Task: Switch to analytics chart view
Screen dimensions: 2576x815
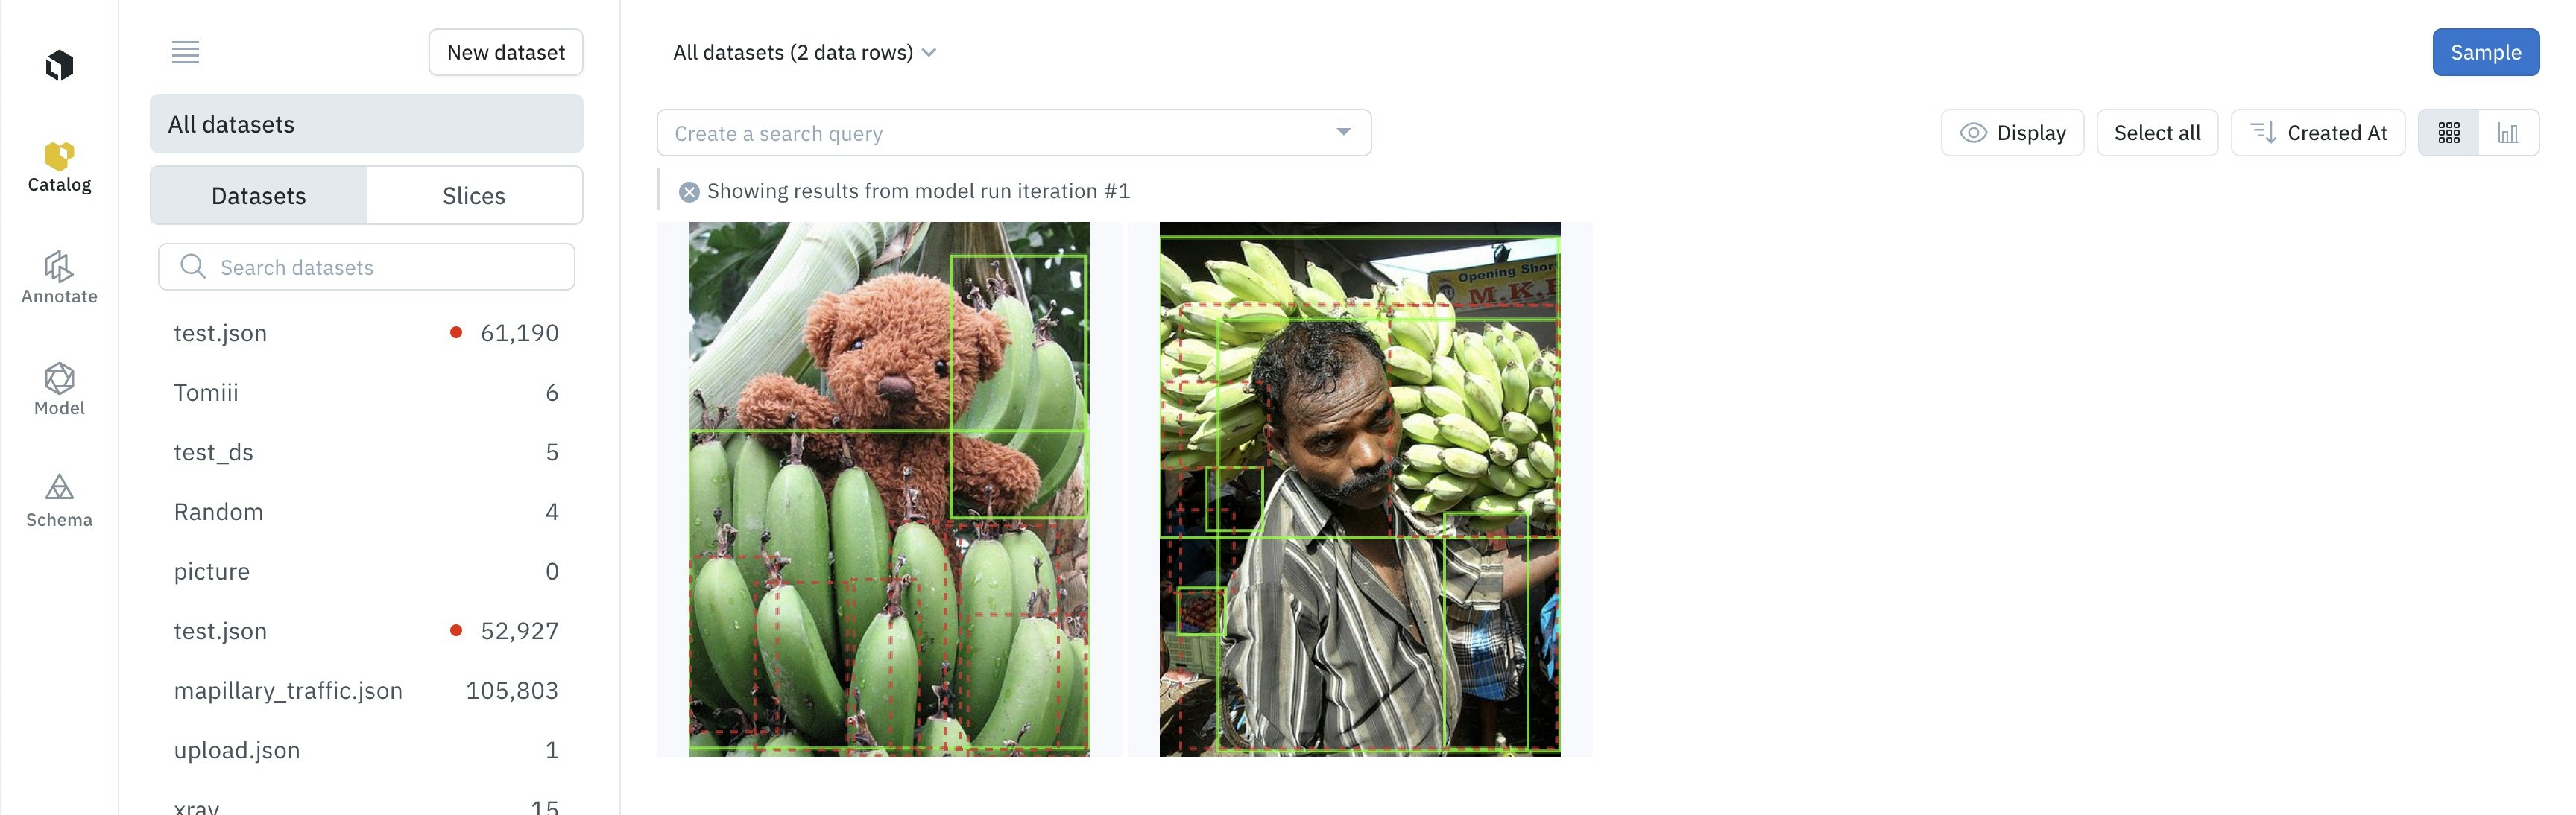Action: coord(2508,133)
